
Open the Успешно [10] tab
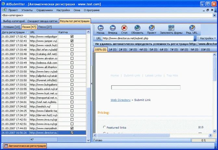coord(11,27)
